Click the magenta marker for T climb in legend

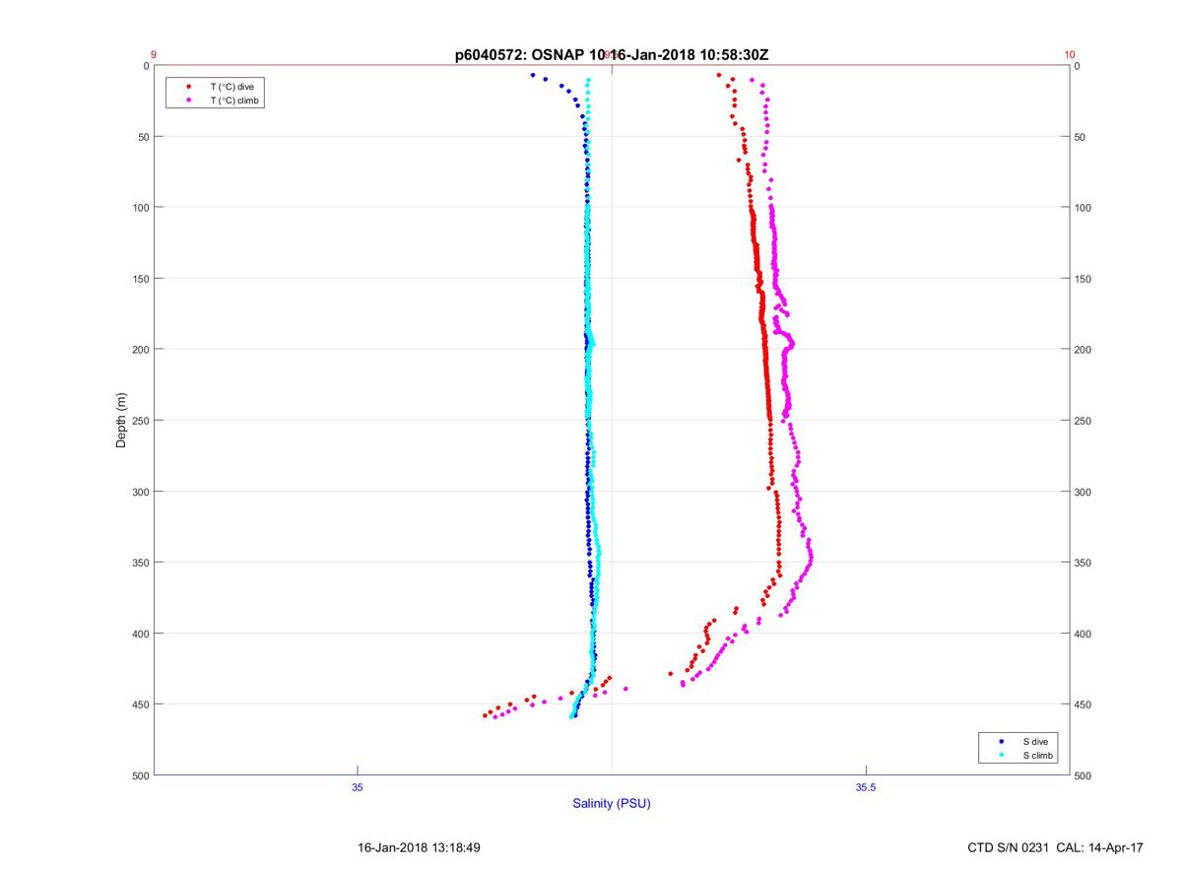[187, 101]
